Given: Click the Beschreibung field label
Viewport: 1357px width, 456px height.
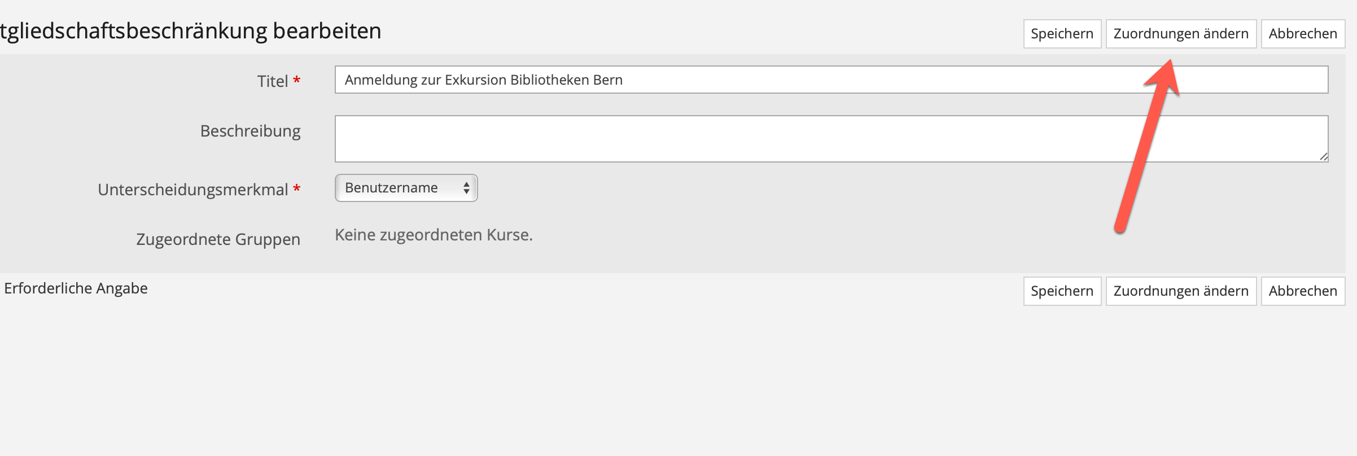Looking at the screenshot, I should 250,131.
